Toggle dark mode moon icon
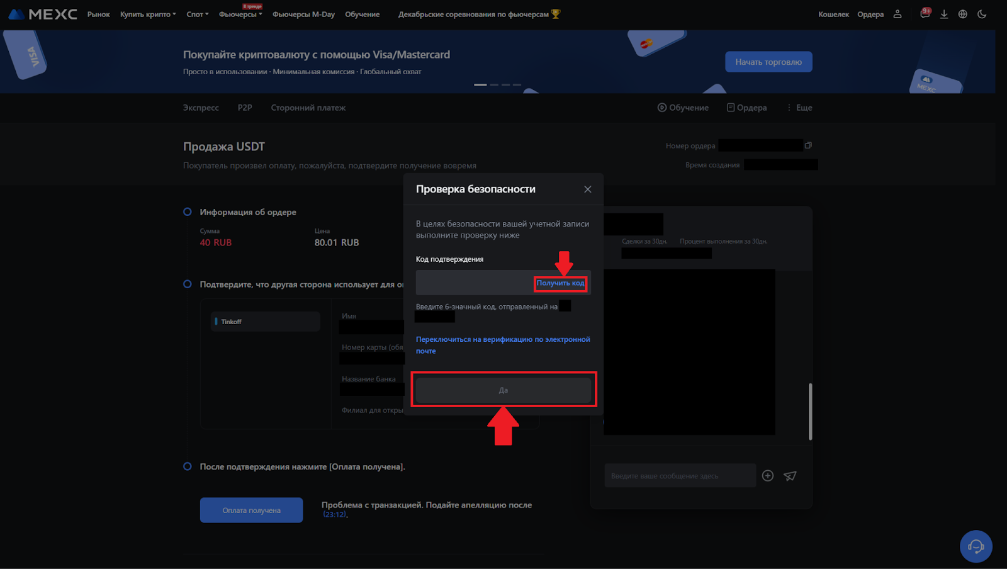Image resolution: width=1007 pixels, height=569 pixels. click(x=982, y=14)
